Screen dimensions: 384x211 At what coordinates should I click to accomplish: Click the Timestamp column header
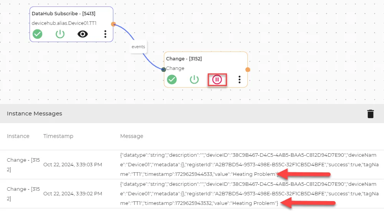point(58,136)
